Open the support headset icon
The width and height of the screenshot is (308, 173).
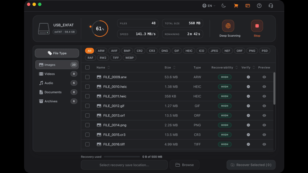tap(271, 6)
